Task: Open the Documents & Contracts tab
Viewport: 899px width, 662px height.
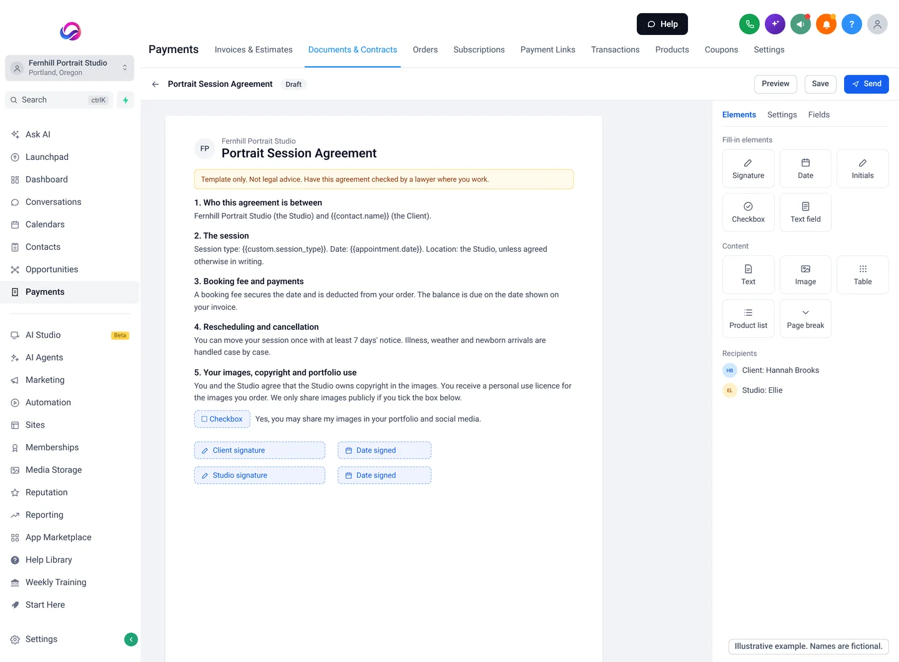Action: tap(353, 50)
